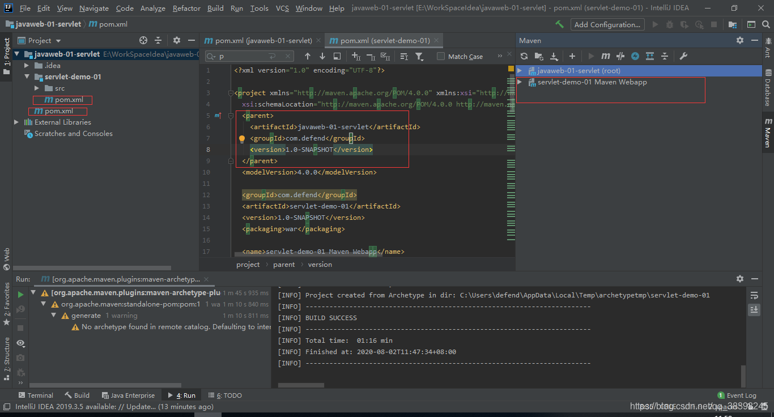Click soft-wrap icon in Run console
This screenshot has width=774, height=417.
tap(754, 295)
